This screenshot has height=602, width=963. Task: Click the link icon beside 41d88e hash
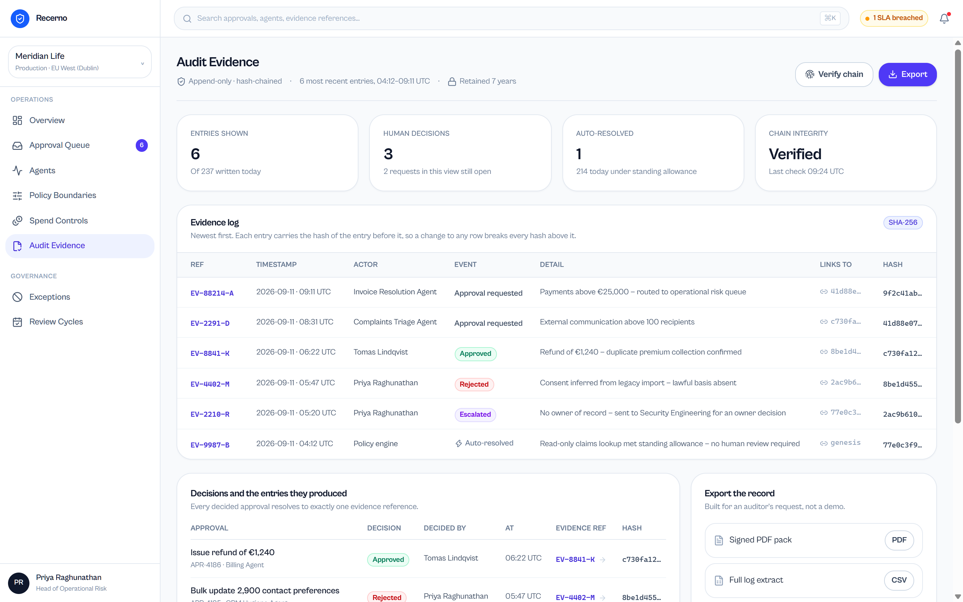tap(823, 291)
